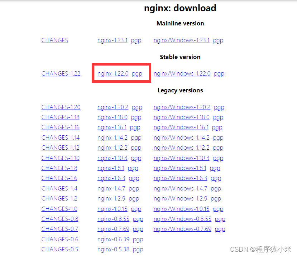Open CHANGES-1.16 link
This screenshot has height=256, width=297.
60,127
